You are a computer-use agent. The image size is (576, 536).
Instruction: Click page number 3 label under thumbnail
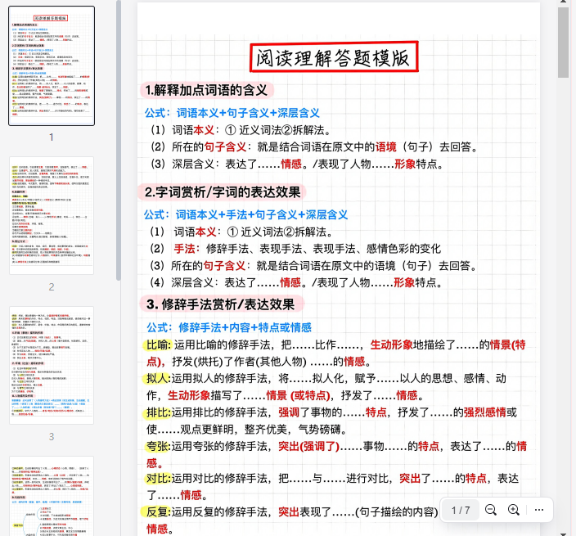pyautogui.click(x=52, y=437)
